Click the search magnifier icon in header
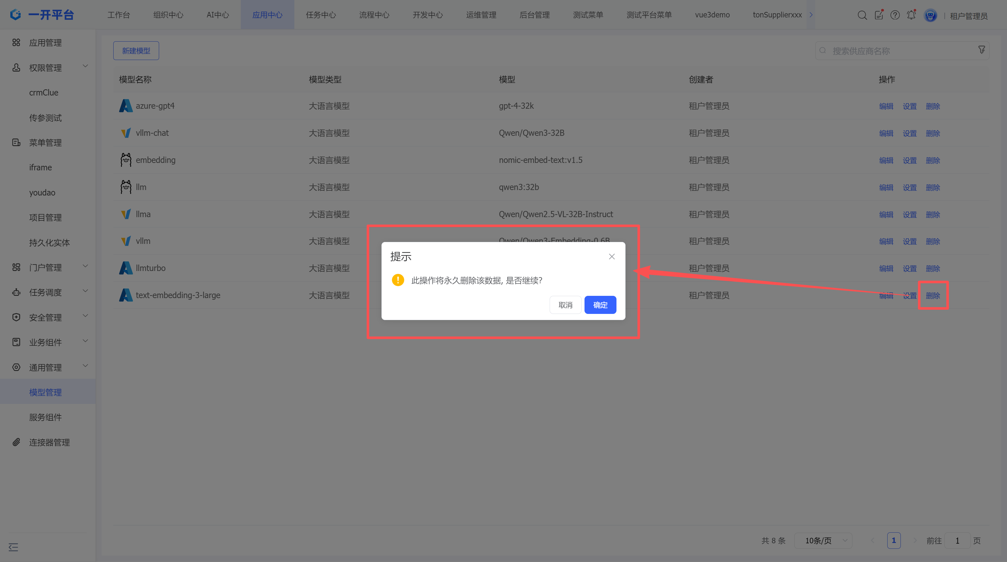Screen dimensions: 1007x562 pos(862,15)
